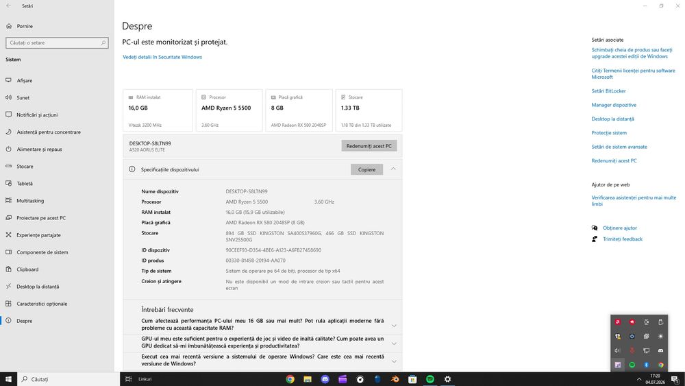Click Obținere ajutor link
This screenshot has height=386, width=685.
tap(619, 228)
